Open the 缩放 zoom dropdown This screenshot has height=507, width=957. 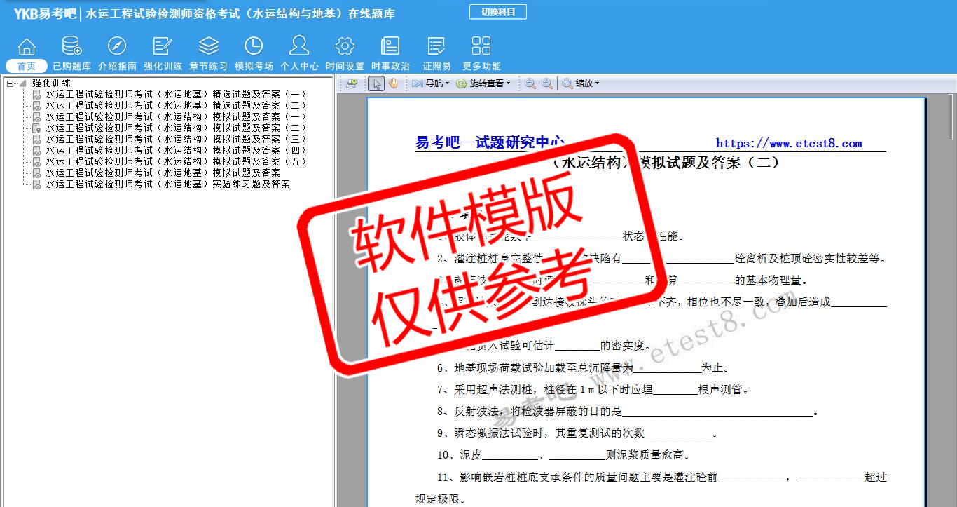[581, 83]
